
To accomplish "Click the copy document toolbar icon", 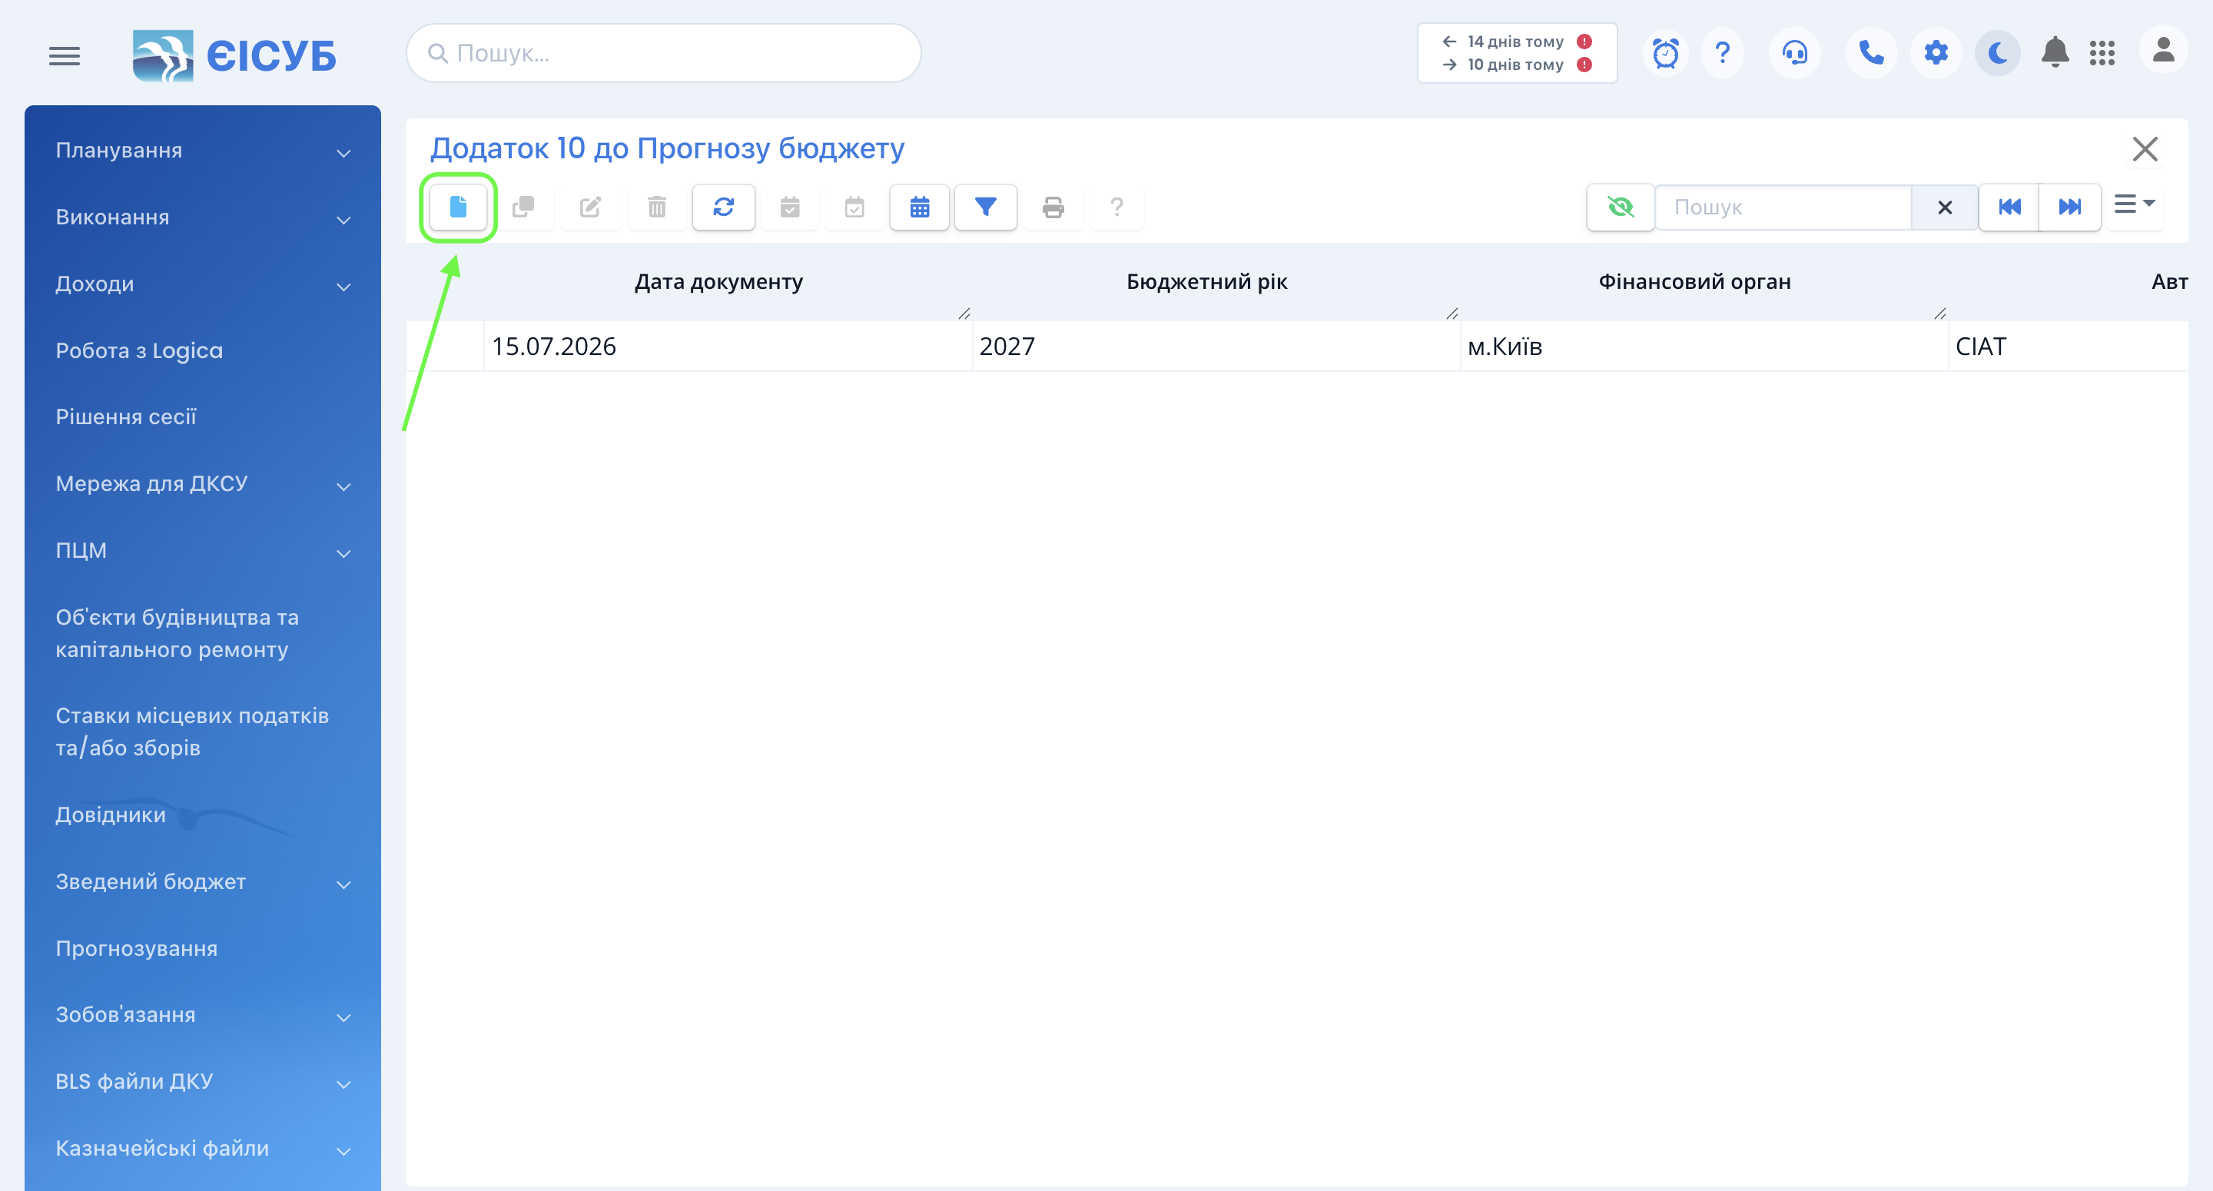I will pos(523,207).
